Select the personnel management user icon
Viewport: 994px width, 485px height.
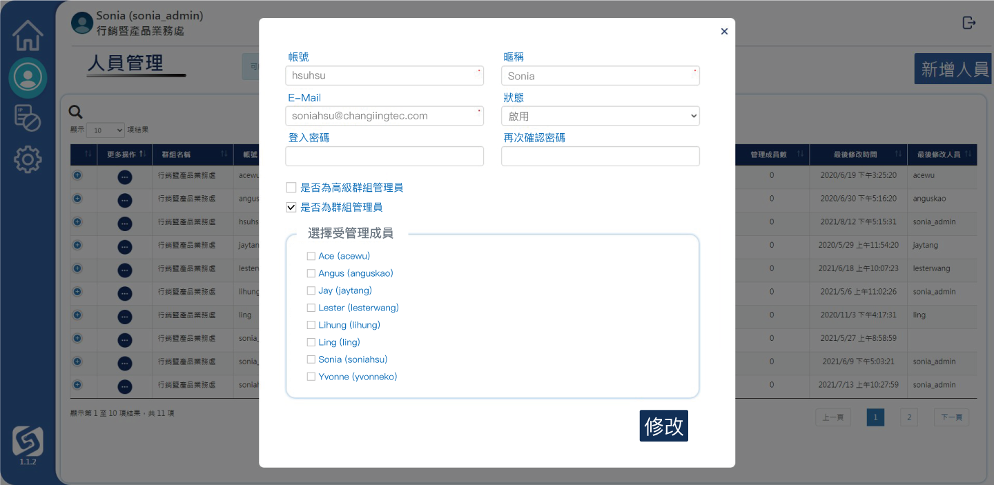28,77
